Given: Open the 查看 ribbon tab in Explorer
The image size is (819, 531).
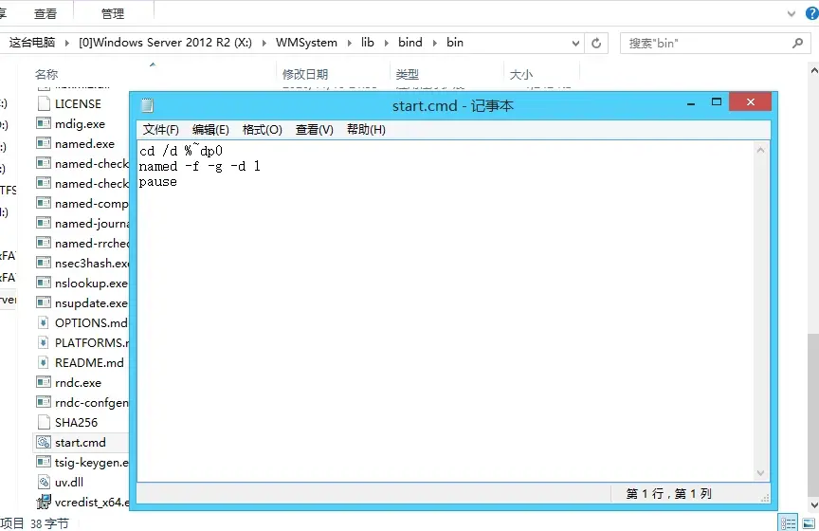Looking at the screenshot, I should (x=45, y=13).
